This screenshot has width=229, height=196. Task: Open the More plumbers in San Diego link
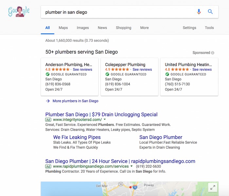click(x=75, y=101)
